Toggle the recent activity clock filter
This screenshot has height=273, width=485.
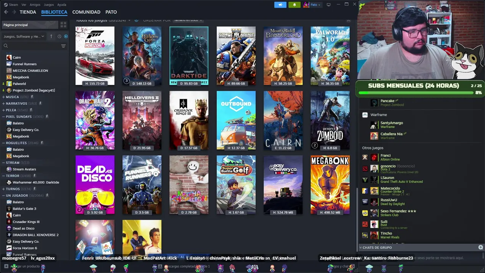59,36
